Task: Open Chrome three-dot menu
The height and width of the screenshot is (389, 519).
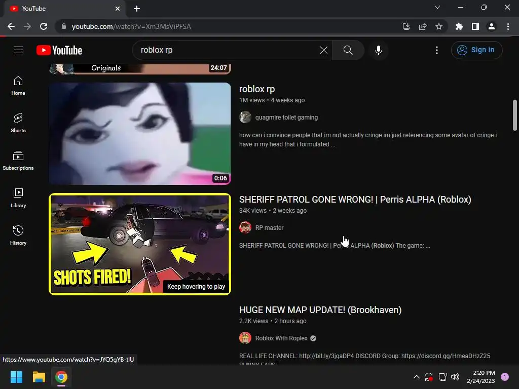Action: [x=508, y=26]
